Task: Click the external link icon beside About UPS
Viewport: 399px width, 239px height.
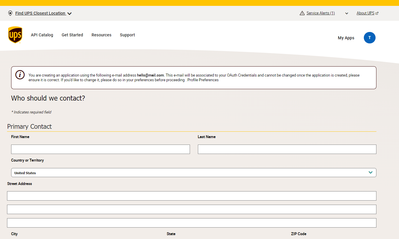Action: [x=377, y=13]
